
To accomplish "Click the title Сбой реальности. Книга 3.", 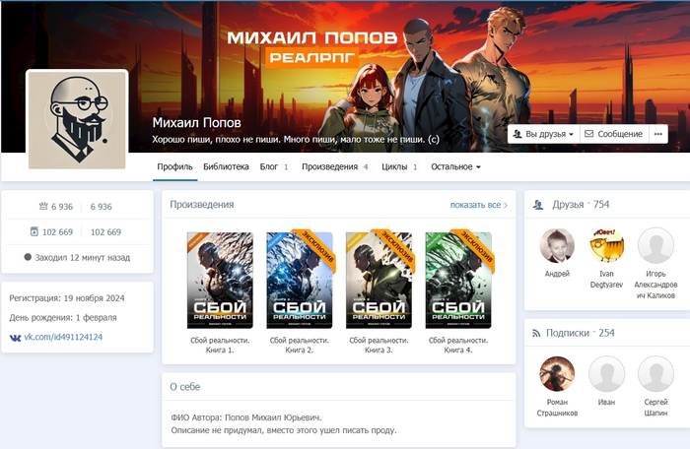I will click(x=379, y=345).
